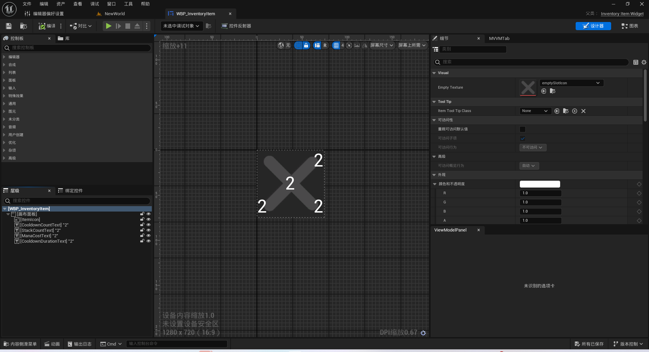Open details property matrix table icon
649x352 pixels.
[636, 62]
